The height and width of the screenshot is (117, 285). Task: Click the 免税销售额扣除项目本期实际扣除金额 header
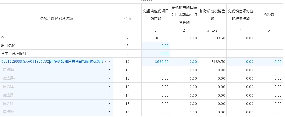point(184,15)
